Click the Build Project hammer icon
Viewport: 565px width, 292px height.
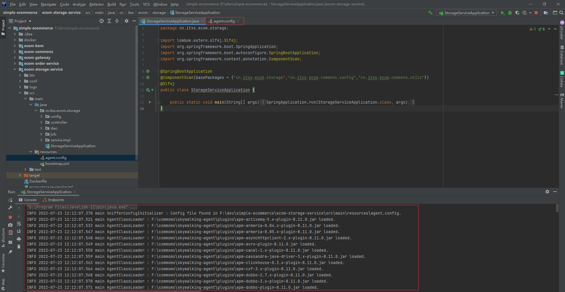click(430, 13)
